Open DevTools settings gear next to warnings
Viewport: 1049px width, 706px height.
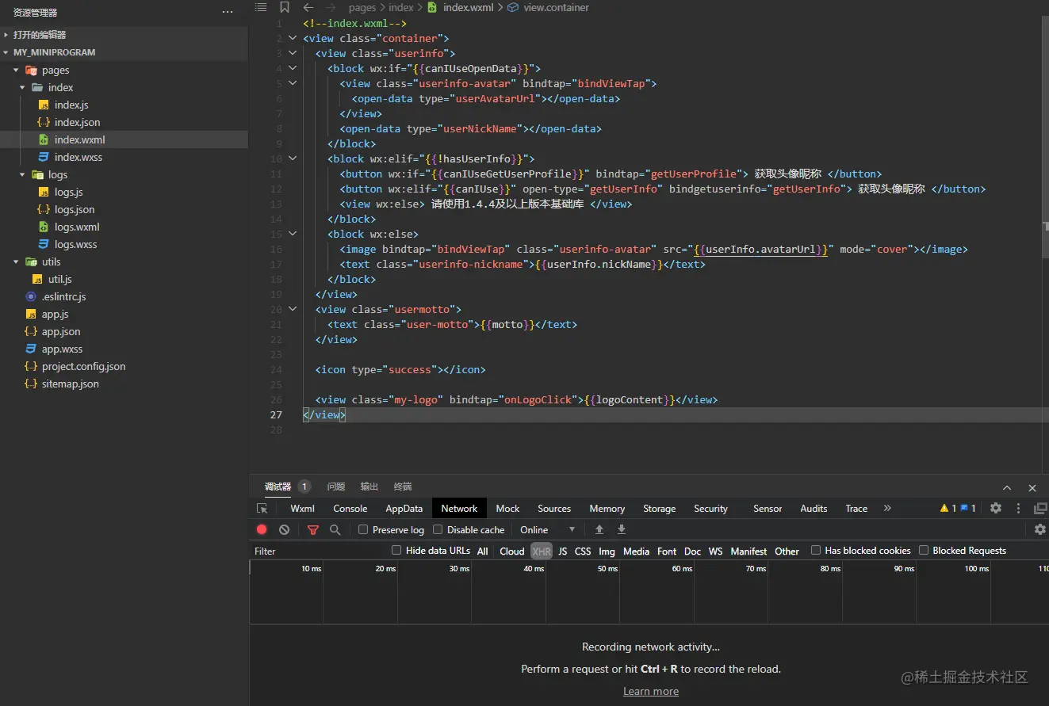(996, 509)
